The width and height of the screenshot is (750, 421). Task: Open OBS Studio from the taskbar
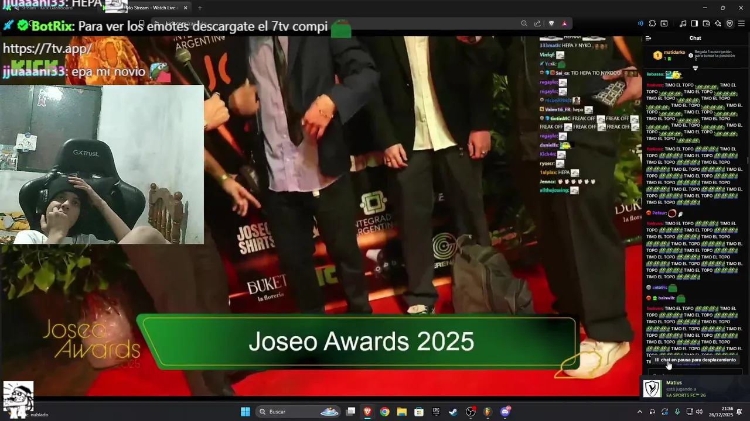click(471, 412)
